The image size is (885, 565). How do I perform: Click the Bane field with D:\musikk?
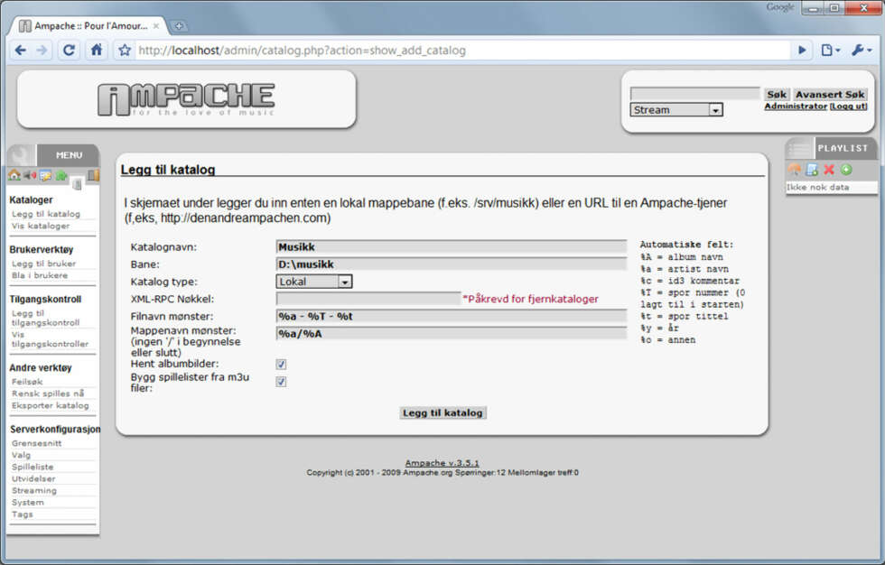(451, 264)
